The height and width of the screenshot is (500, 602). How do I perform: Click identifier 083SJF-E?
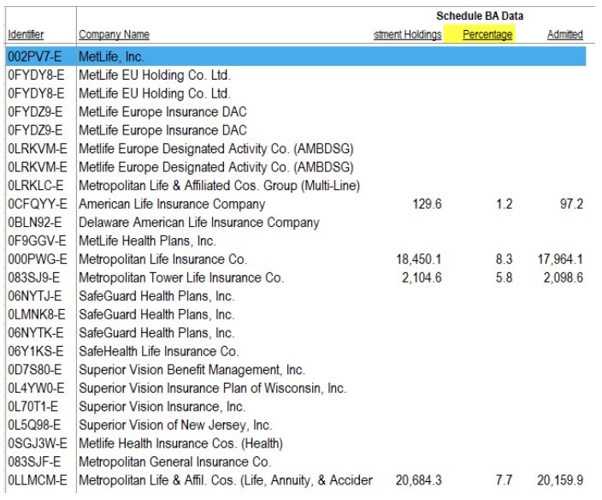[x=34, y=462]
